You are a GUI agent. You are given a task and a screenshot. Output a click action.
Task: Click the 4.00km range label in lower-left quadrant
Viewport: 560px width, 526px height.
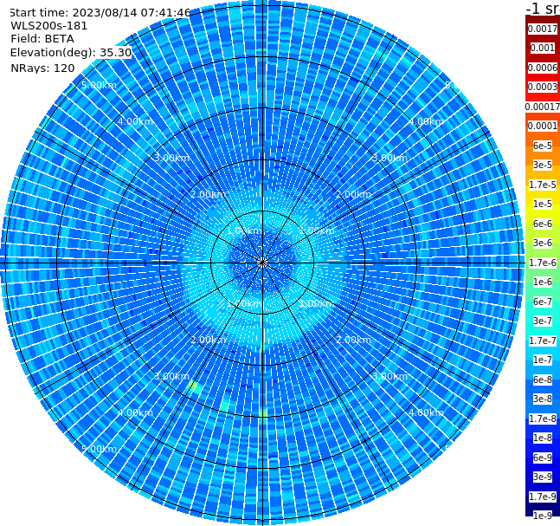[135, 412]
